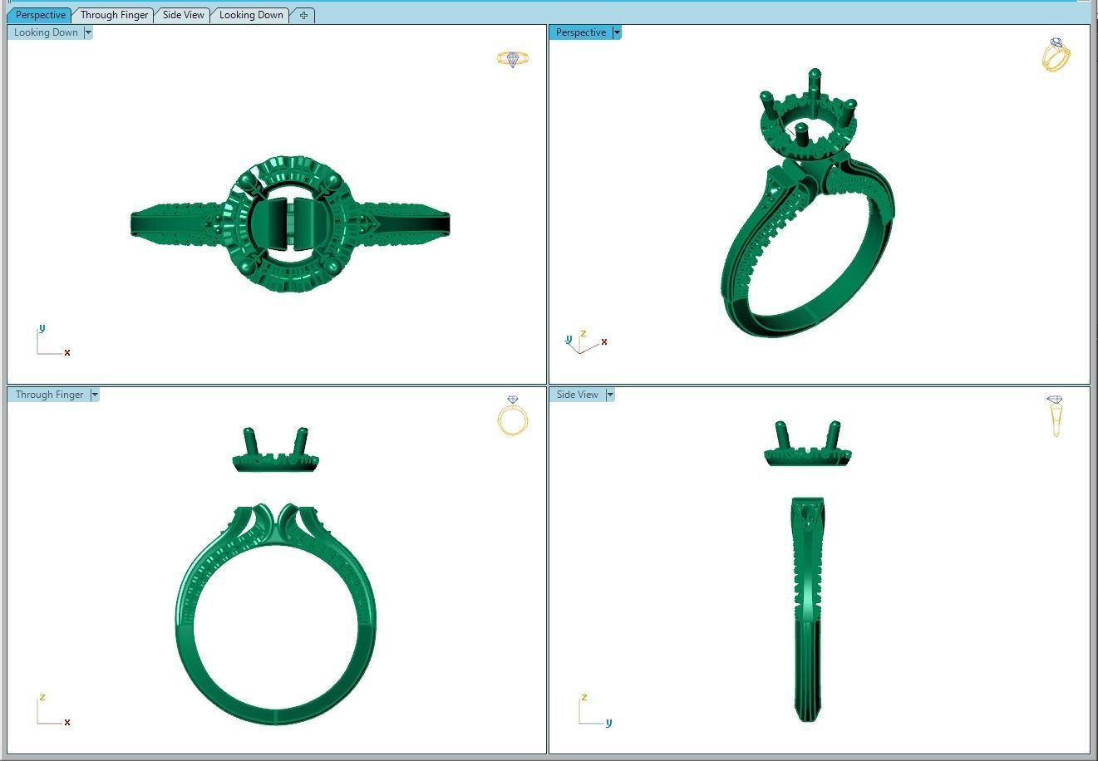The image size is (1098, 761).
Task: Switch to the Through Finger layout tab
Action: point(114,15)
